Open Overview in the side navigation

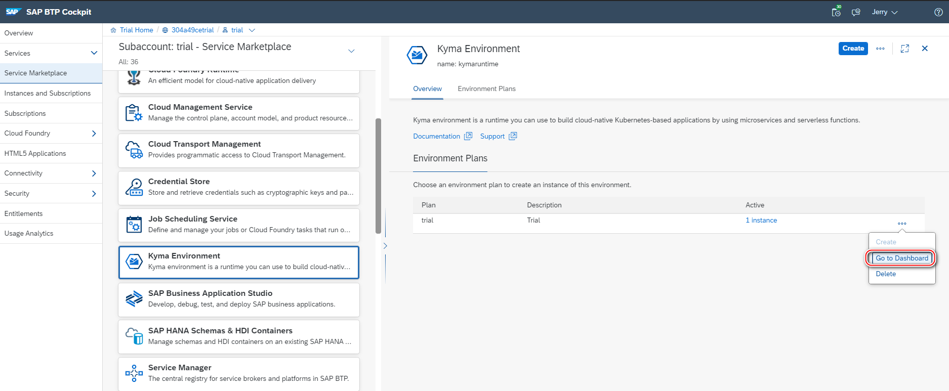pos(51,33)
